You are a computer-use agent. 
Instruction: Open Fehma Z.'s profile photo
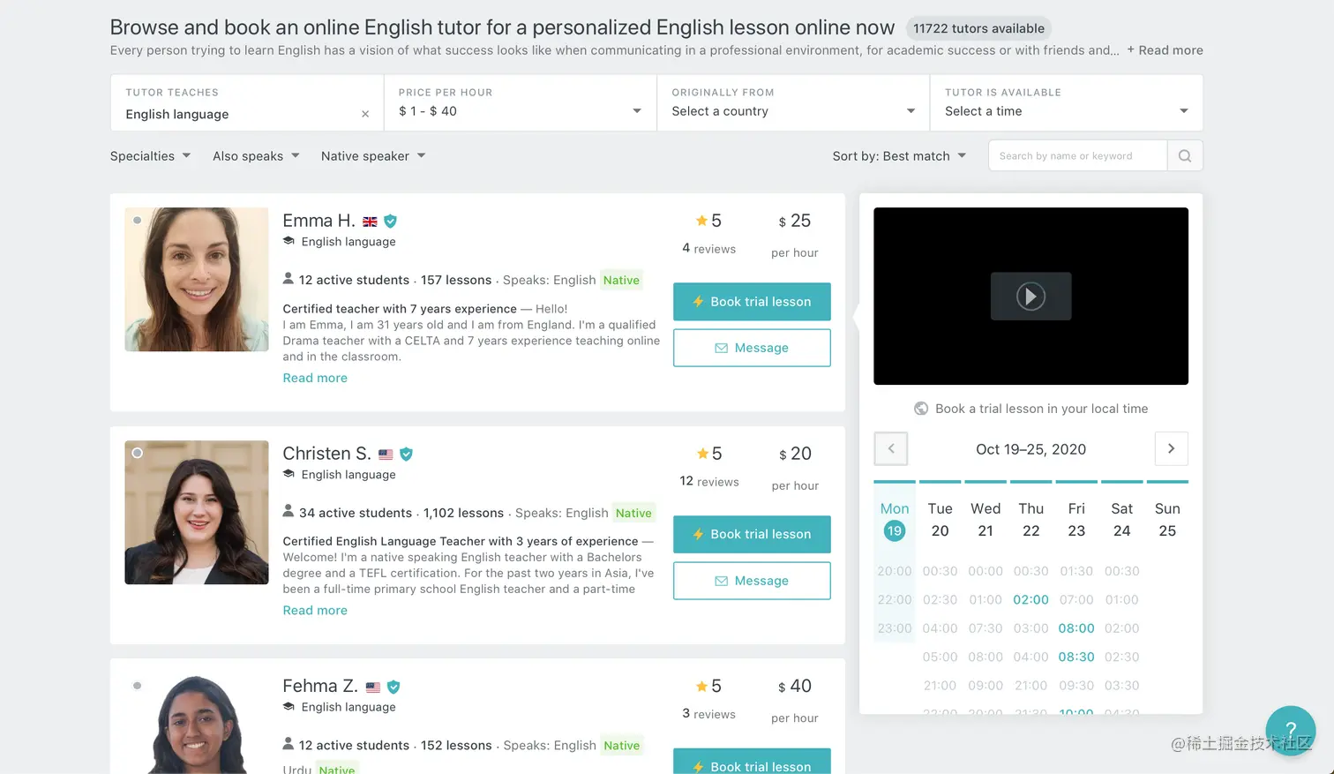point(197,724)
